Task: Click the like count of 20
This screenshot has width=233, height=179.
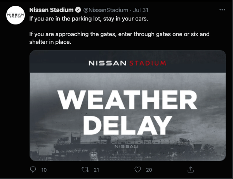Action: click(x=149, y=170)
